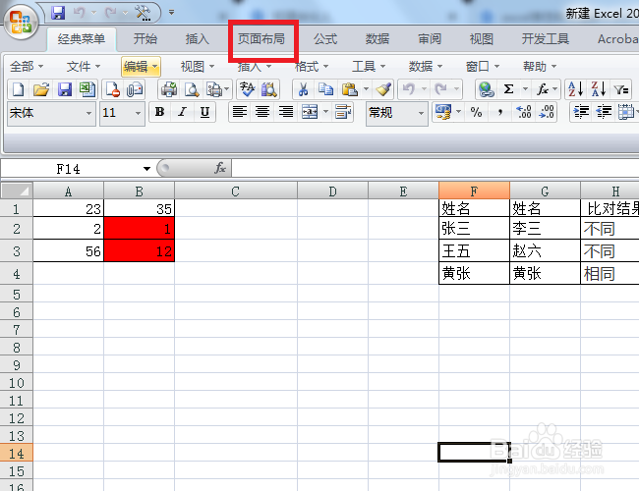
Task: Open Print Preview with magnifier icon
Action: (x=192, y=89)
